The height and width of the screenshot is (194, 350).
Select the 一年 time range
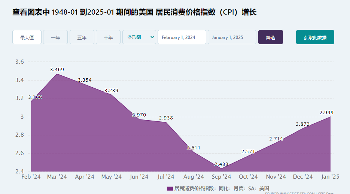[55, 37]
